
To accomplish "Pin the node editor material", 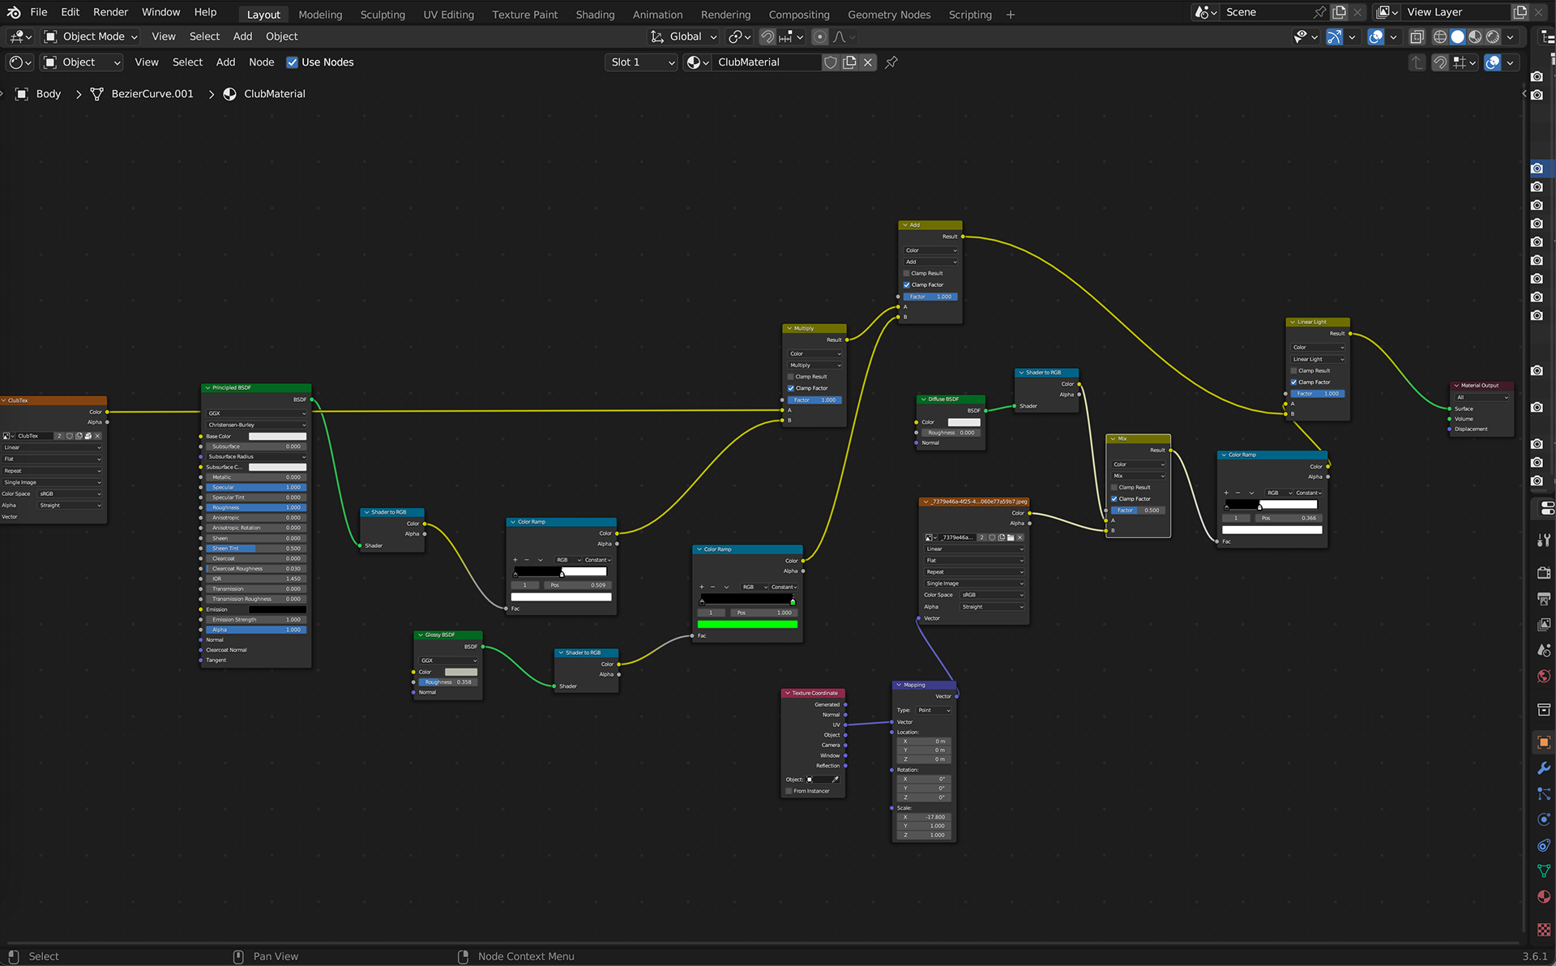I will click(x=891, y=62).
